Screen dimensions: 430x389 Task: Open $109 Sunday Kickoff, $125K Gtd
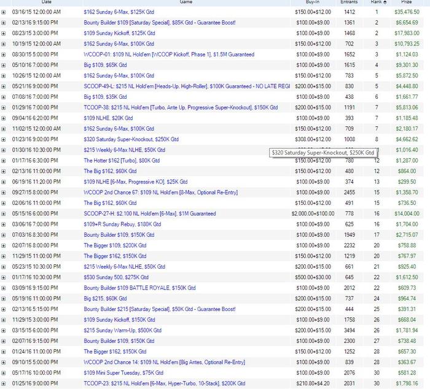pos(119,33)
